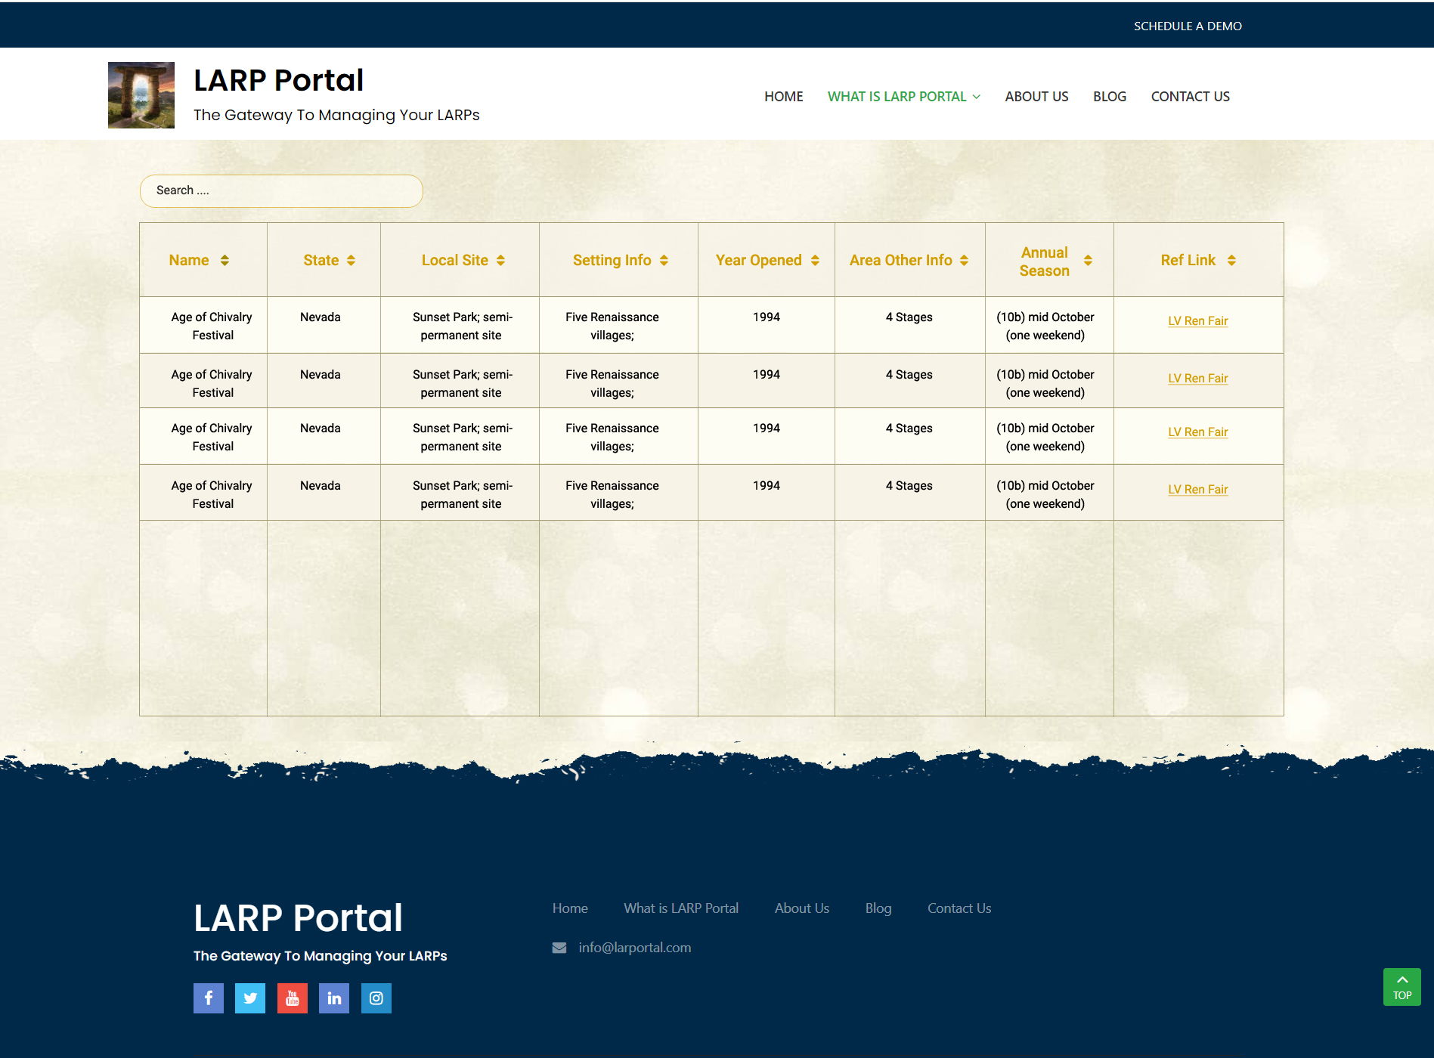Sort by the Annual Season column arrows

pyautogui.click(x=1088, y=260)
